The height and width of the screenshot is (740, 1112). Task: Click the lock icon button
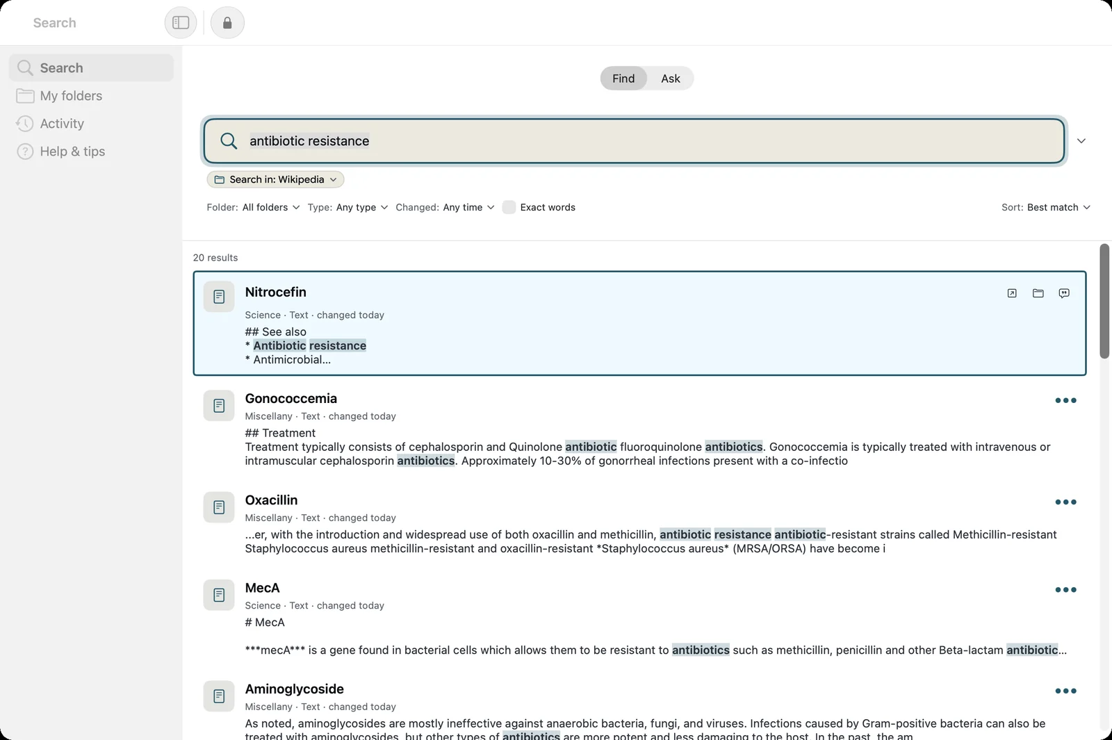(x=227, y=23)
